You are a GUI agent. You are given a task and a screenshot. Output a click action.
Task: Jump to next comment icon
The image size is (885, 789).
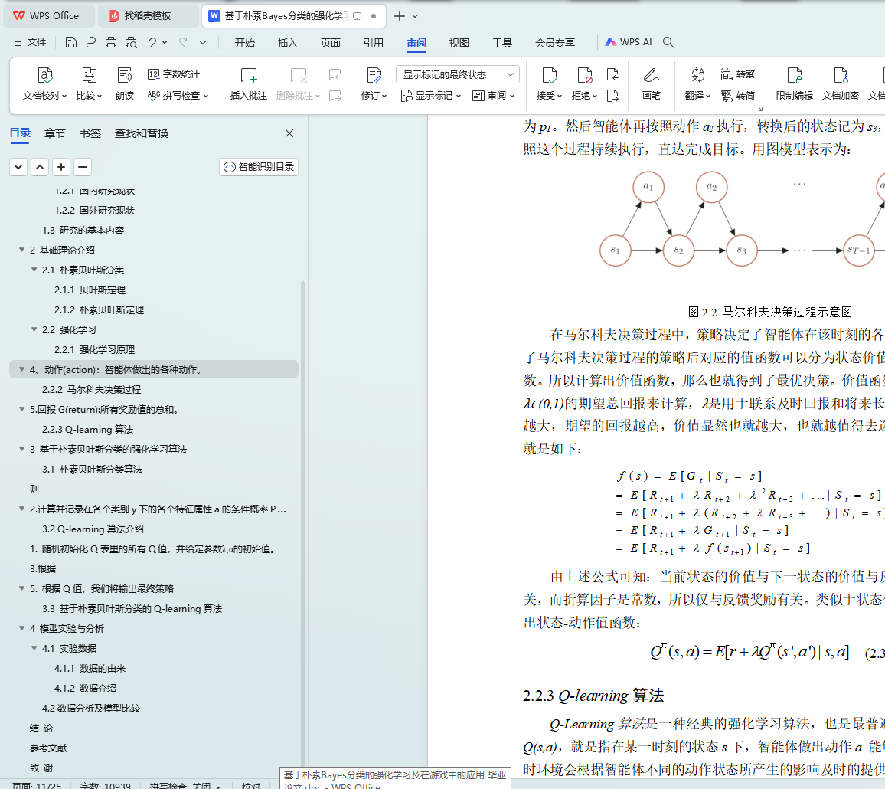click(335, 96)
